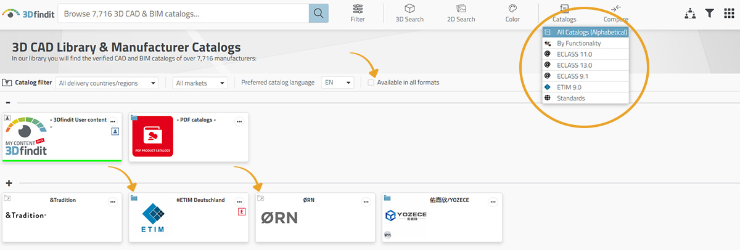Open the Color search tool
Screen dimensions: 740x250
512,13
